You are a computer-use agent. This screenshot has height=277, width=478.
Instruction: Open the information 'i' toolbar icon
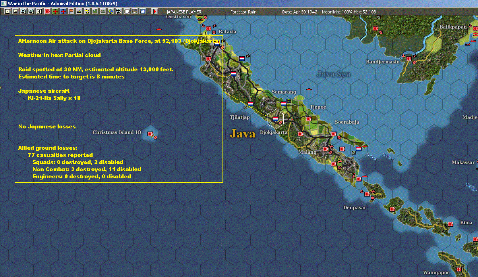39,11
